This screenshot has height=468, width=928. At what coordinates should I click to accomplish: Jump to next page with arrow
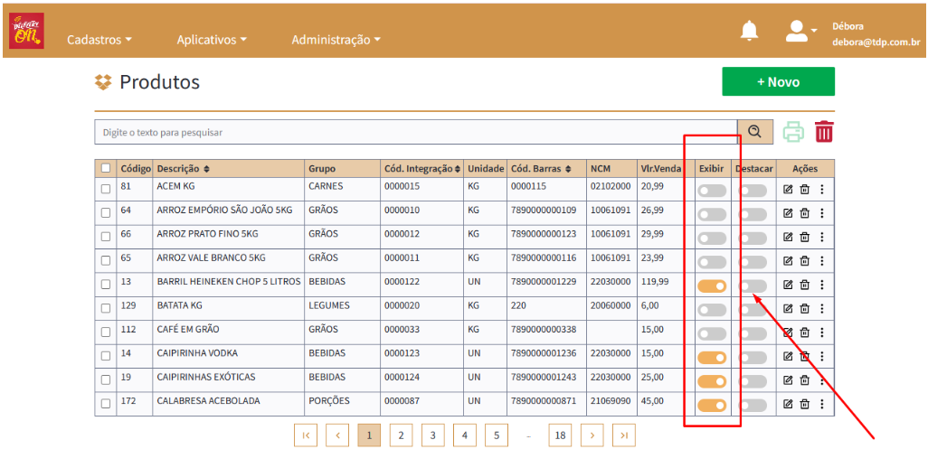pyautogui.click(x=592, y=435)
